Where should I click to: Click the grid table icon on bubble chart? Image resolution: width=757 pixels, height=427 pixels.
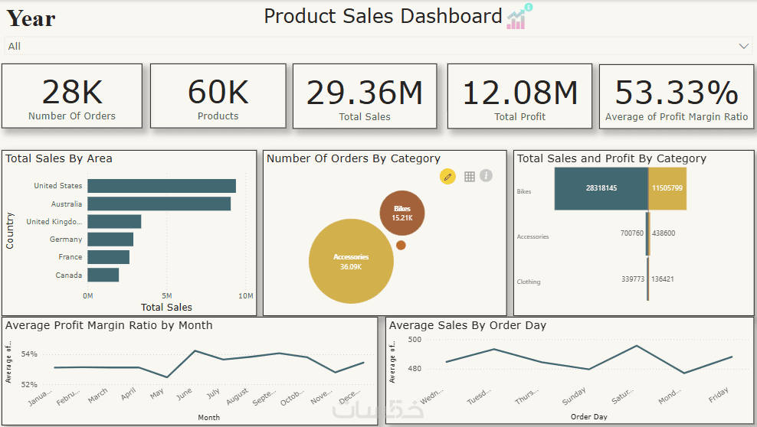470,177
